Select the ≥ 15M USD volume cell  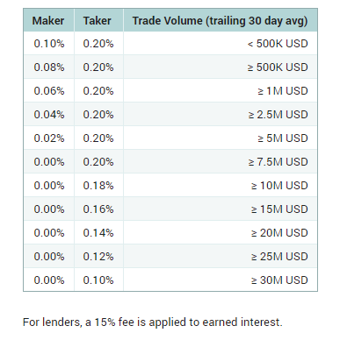[x=221, y=209]
